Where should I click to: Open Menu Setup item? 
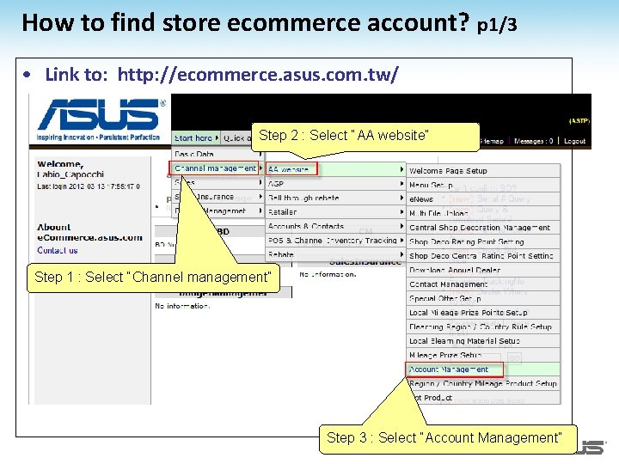pyautogui.click(x=483, y=185)
